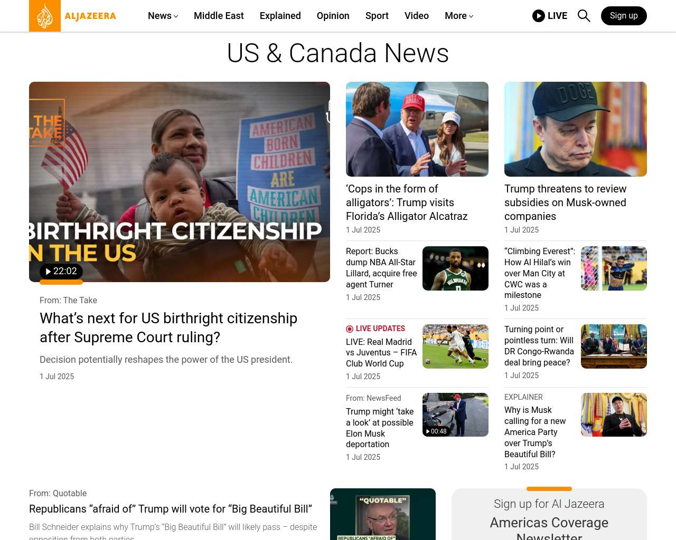The width and height of the screenshot is (676, 540).
Task: Open the search magnifier icon
Action: tap(584, 16)
